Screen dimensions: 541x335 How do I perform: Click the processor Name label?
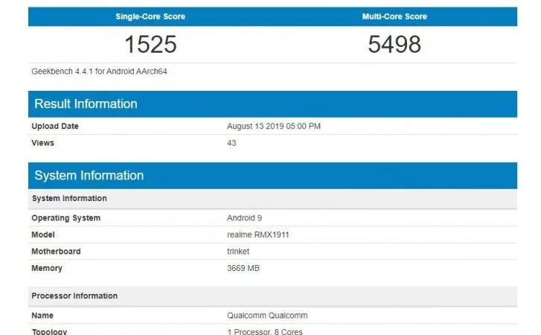42,316
